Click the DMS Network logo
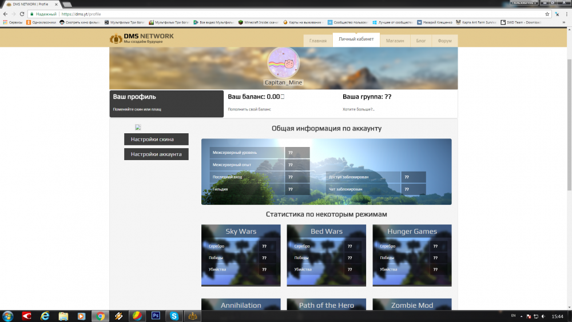 point(141,38)
